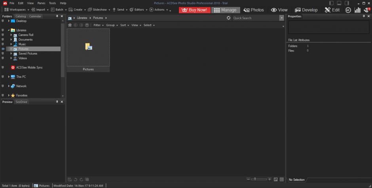Expand the This PC tree node
This screenshot has width=372, height=188.
pyautogui.click(x=9, y=77)
